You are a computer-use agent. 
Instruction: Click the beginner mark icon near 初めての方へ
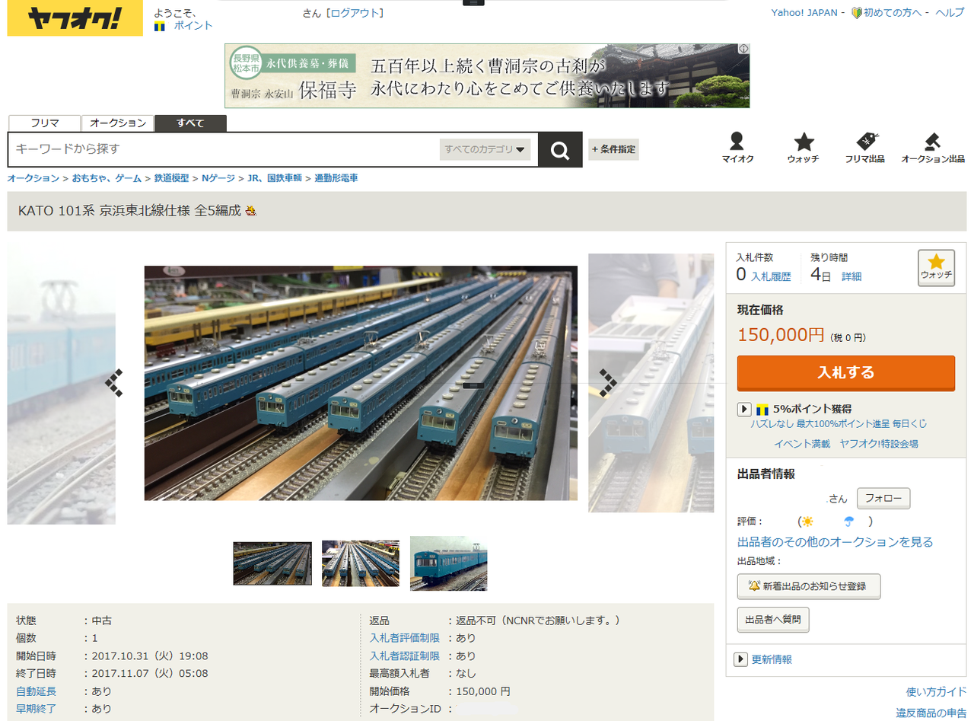point(856,13)
